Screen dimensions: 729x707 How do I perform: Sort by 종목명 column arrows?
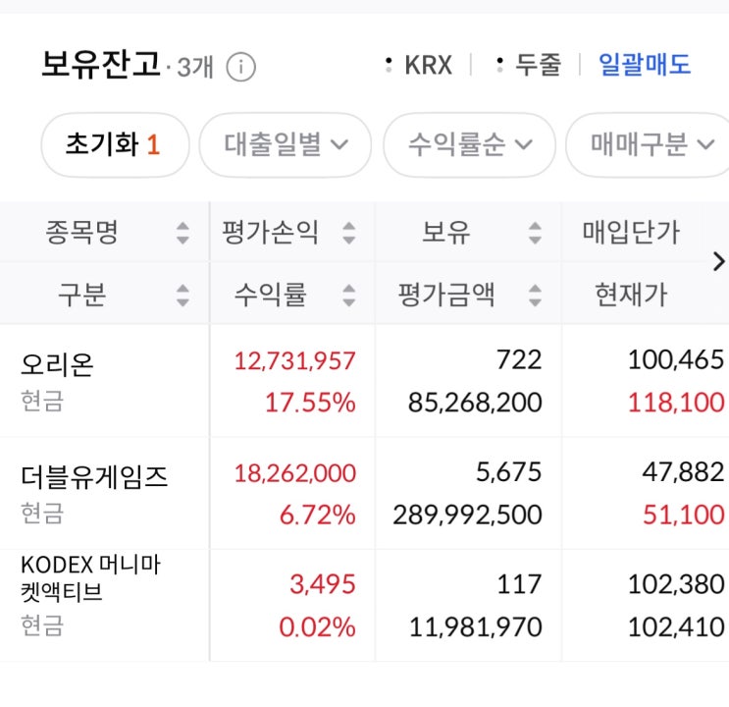tap(182, 234)
